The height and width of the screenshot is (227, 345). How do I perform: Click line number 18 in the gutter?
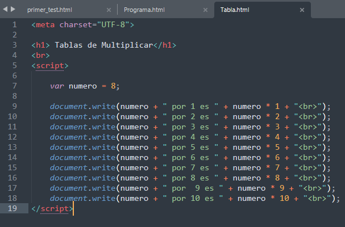click(13, 198)
